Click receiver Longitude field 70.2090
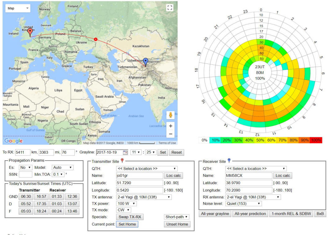The image size is (329, 235). click(x=249, y=190)
